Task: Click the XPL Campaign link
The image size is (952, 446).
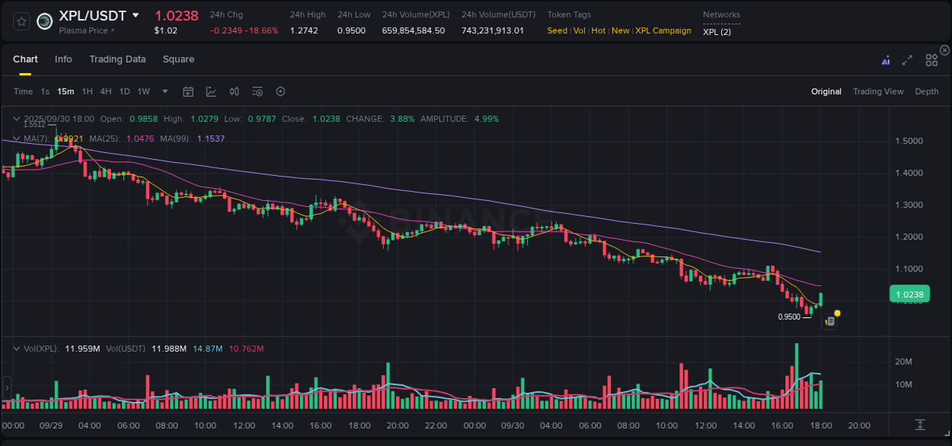Action: coord(663,30)
